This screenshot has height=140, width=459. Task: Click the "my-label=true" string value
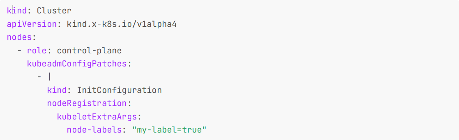(169, 130)
